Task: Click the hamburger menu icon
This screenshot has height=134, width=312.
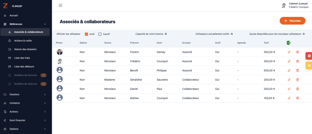Action: coord(60,5)
